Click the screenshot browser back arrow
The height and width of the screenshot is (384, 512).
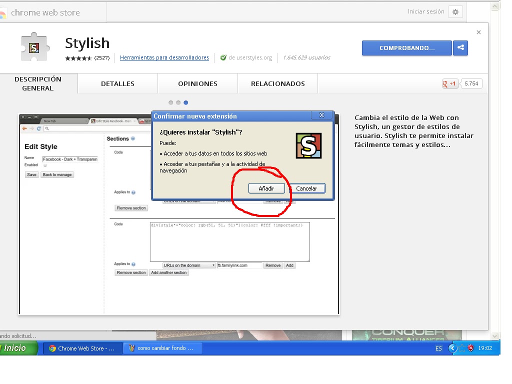pyautogui.click(x=24, y=128)
